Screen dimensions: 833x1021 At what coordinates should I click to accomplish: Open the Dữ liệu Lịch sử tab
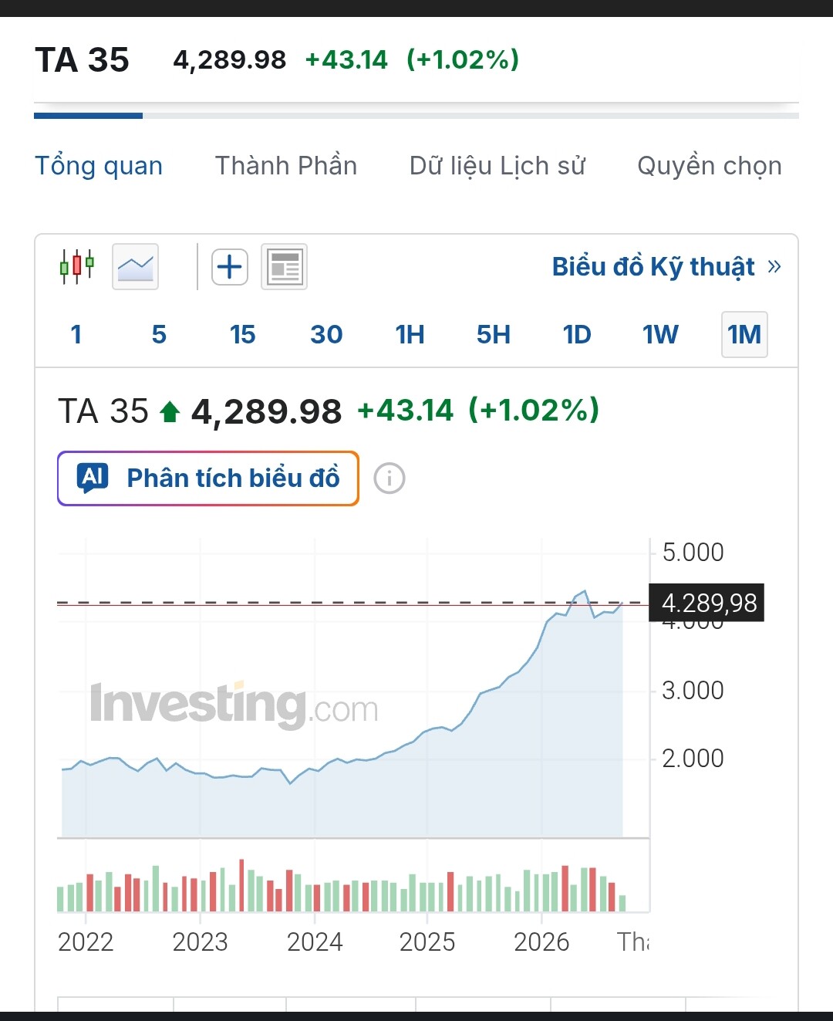[497, 166]
